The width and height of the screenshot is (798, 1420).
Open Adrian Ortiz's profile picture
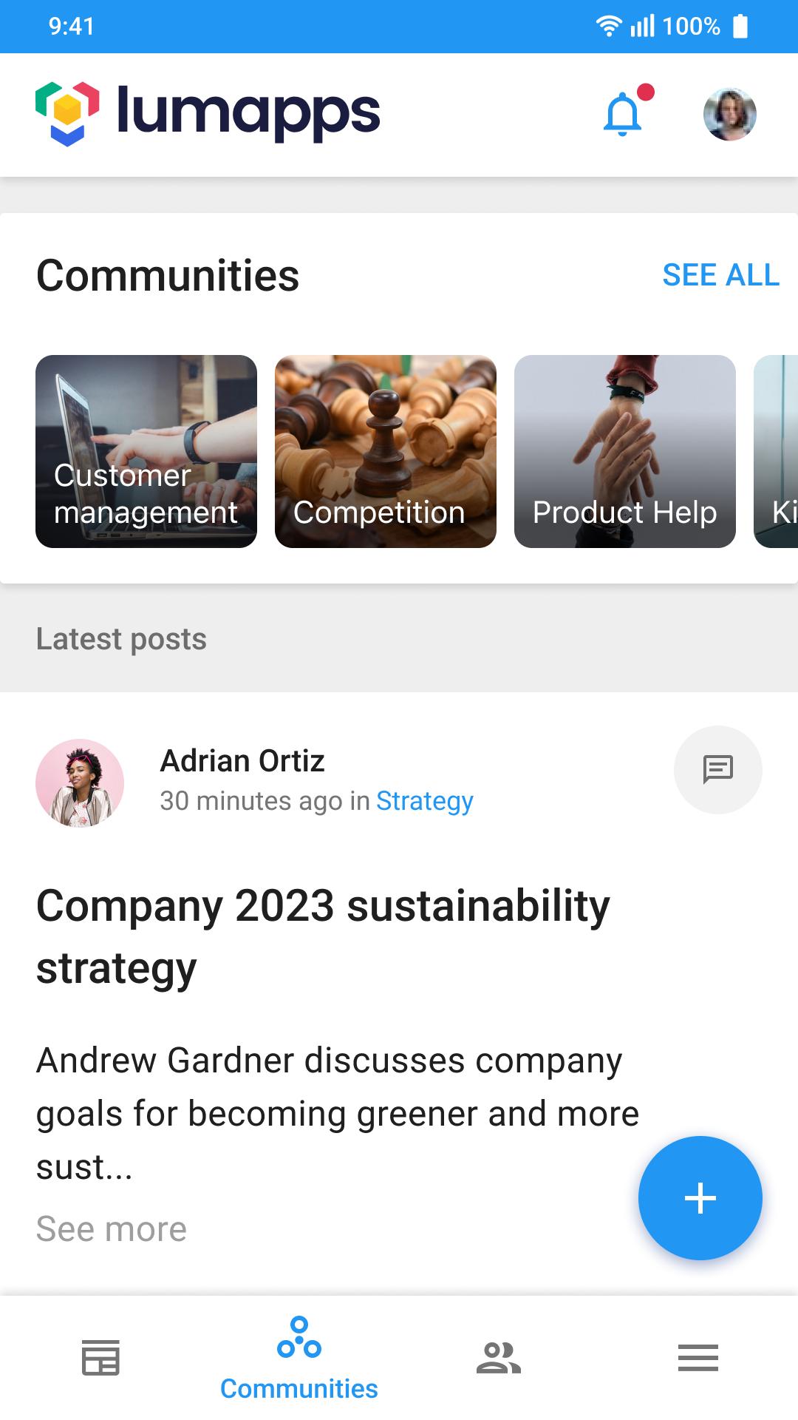(80, 783)
